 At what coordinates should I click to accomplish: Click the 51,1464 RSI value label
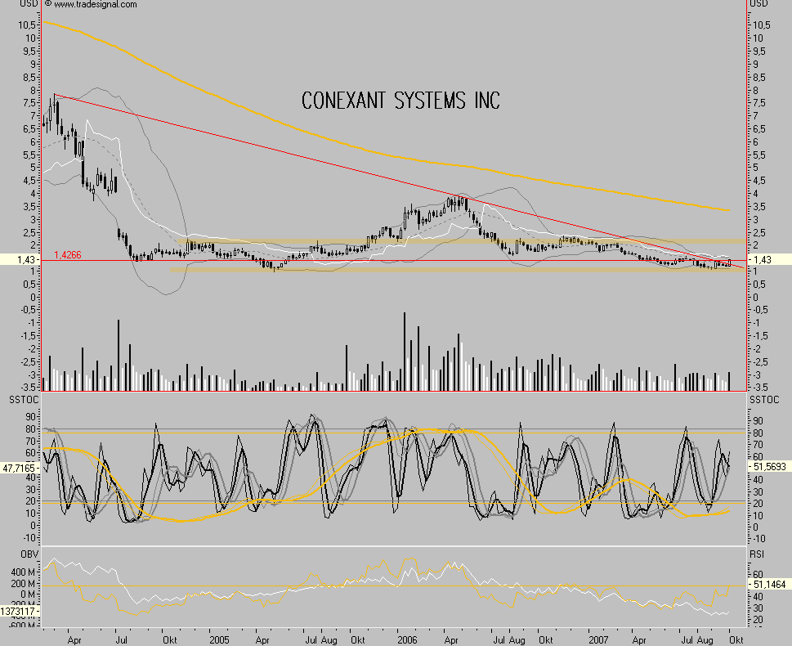tap(769, 585)
